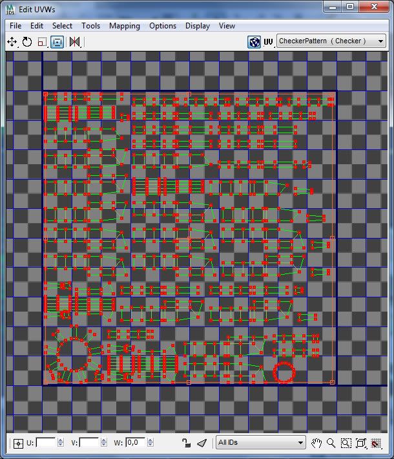
Task: Select the Zoom Region tool
Action: [x=346, y=443]
